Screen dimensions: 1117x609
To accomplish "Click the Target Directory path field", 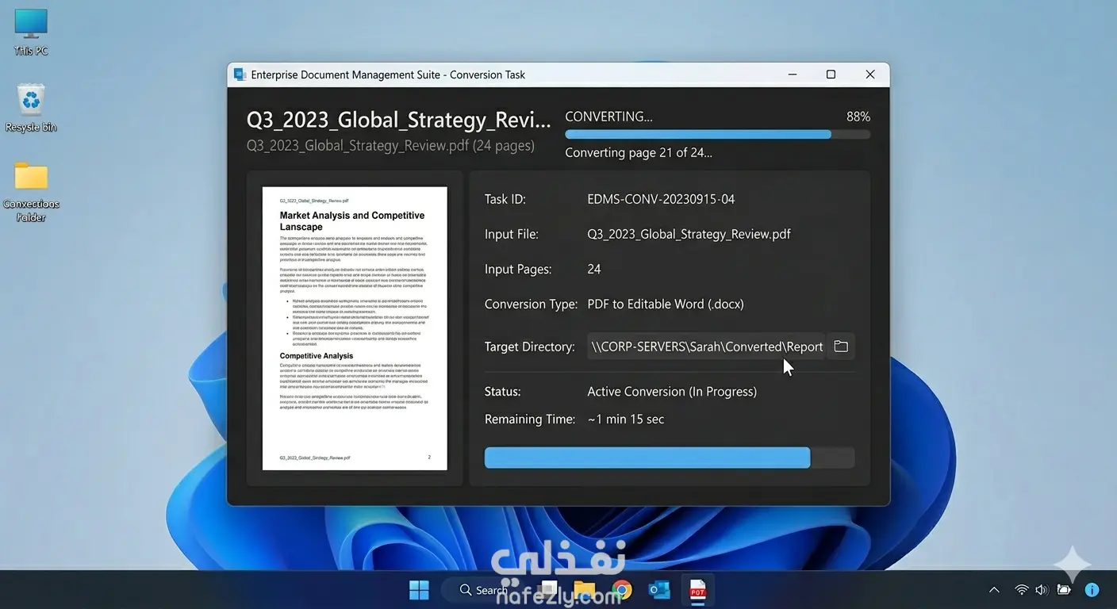I will 706,347.
